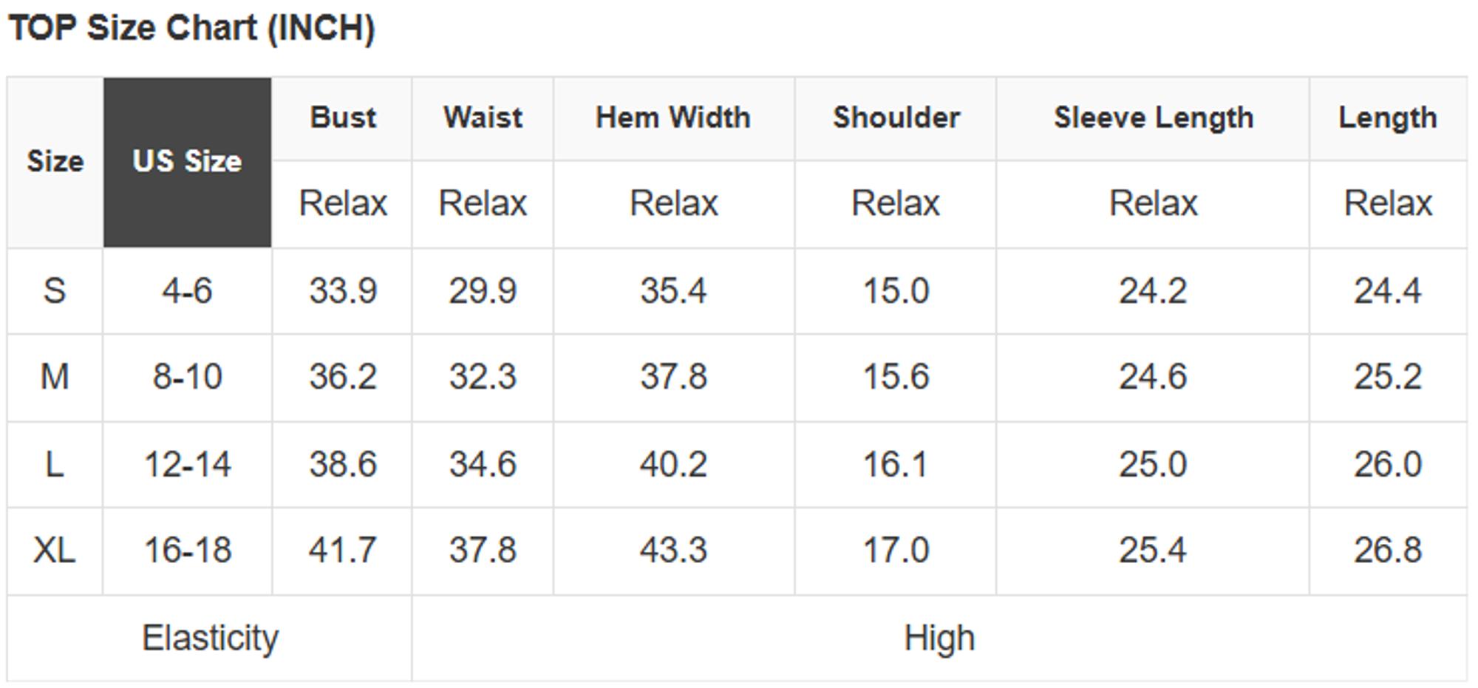Select the XL size label

coord(55,551)
